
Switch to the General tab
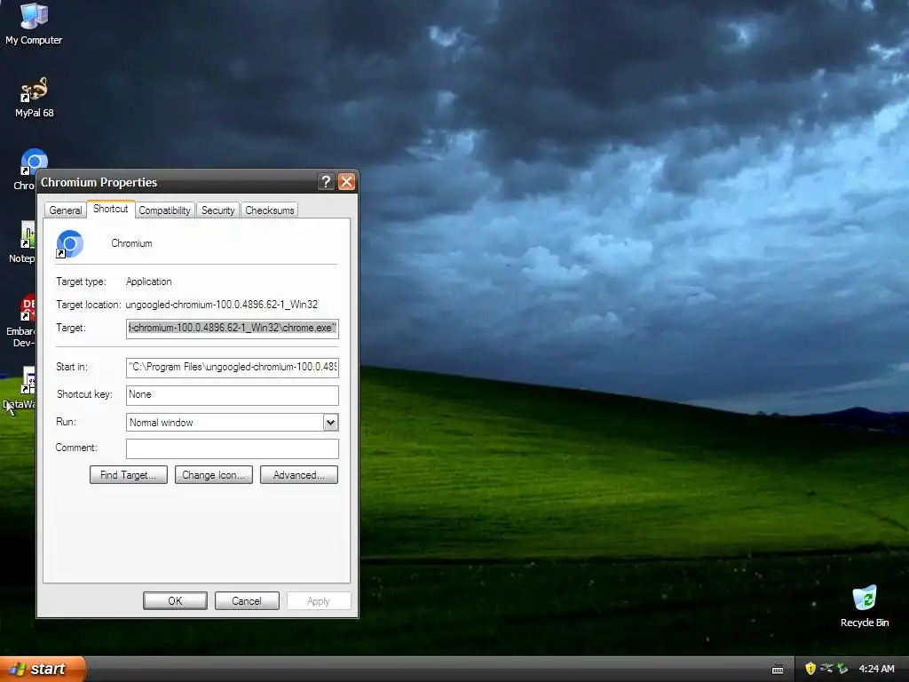coord(66,210)
